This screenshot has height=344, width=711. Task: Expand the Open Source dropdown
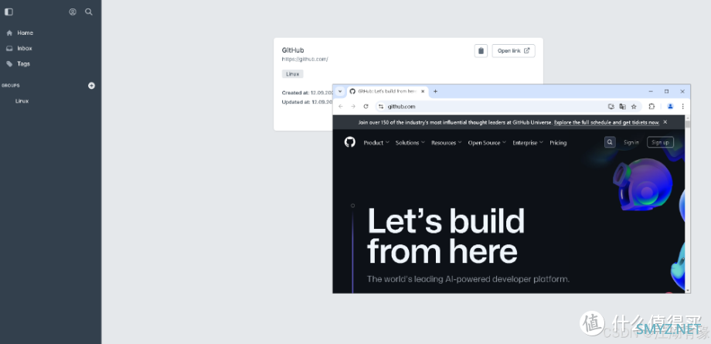coord(486,143)
